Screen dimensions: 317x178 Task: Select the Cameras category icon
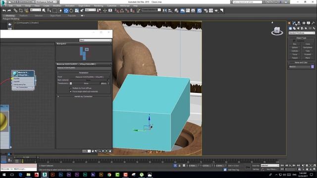coord(302,28)
